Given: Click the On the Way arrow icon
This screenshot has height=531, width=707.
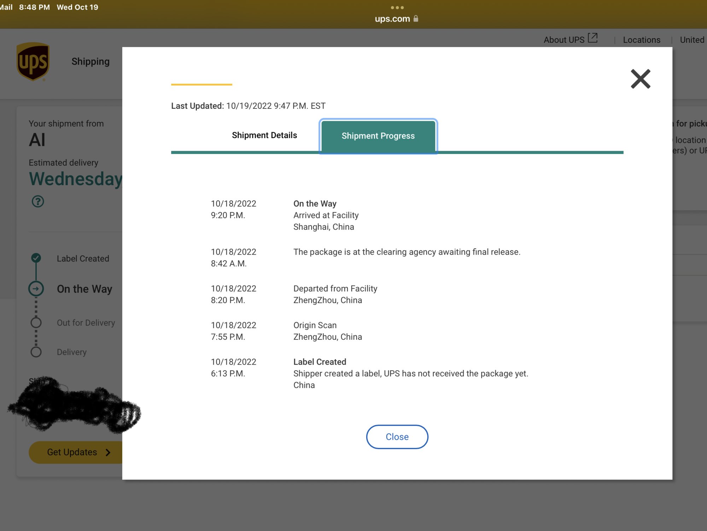Looking at the screenshot, I should coord(36,289).
